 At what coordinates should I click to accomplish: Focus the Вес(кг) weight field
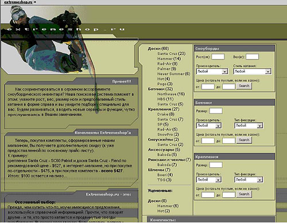[x=252, y=57]
